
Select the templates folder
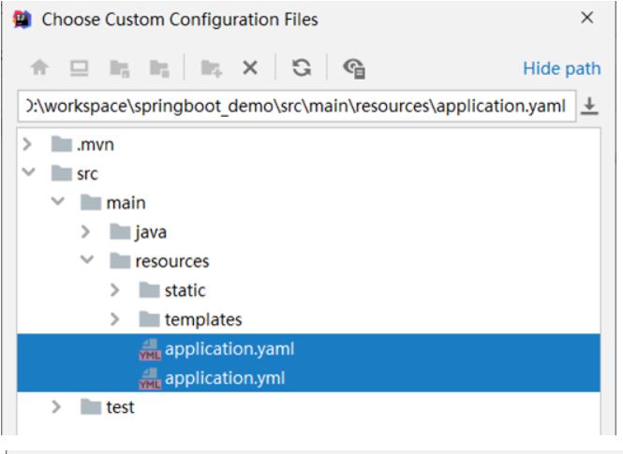tap(202, 320)
